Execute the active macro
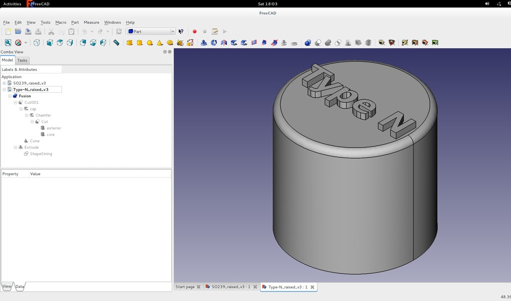 [225, 31]
